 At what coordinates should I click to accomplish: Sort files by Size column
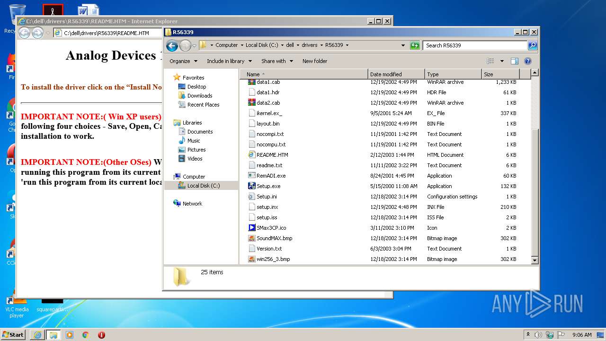(500, 74)
